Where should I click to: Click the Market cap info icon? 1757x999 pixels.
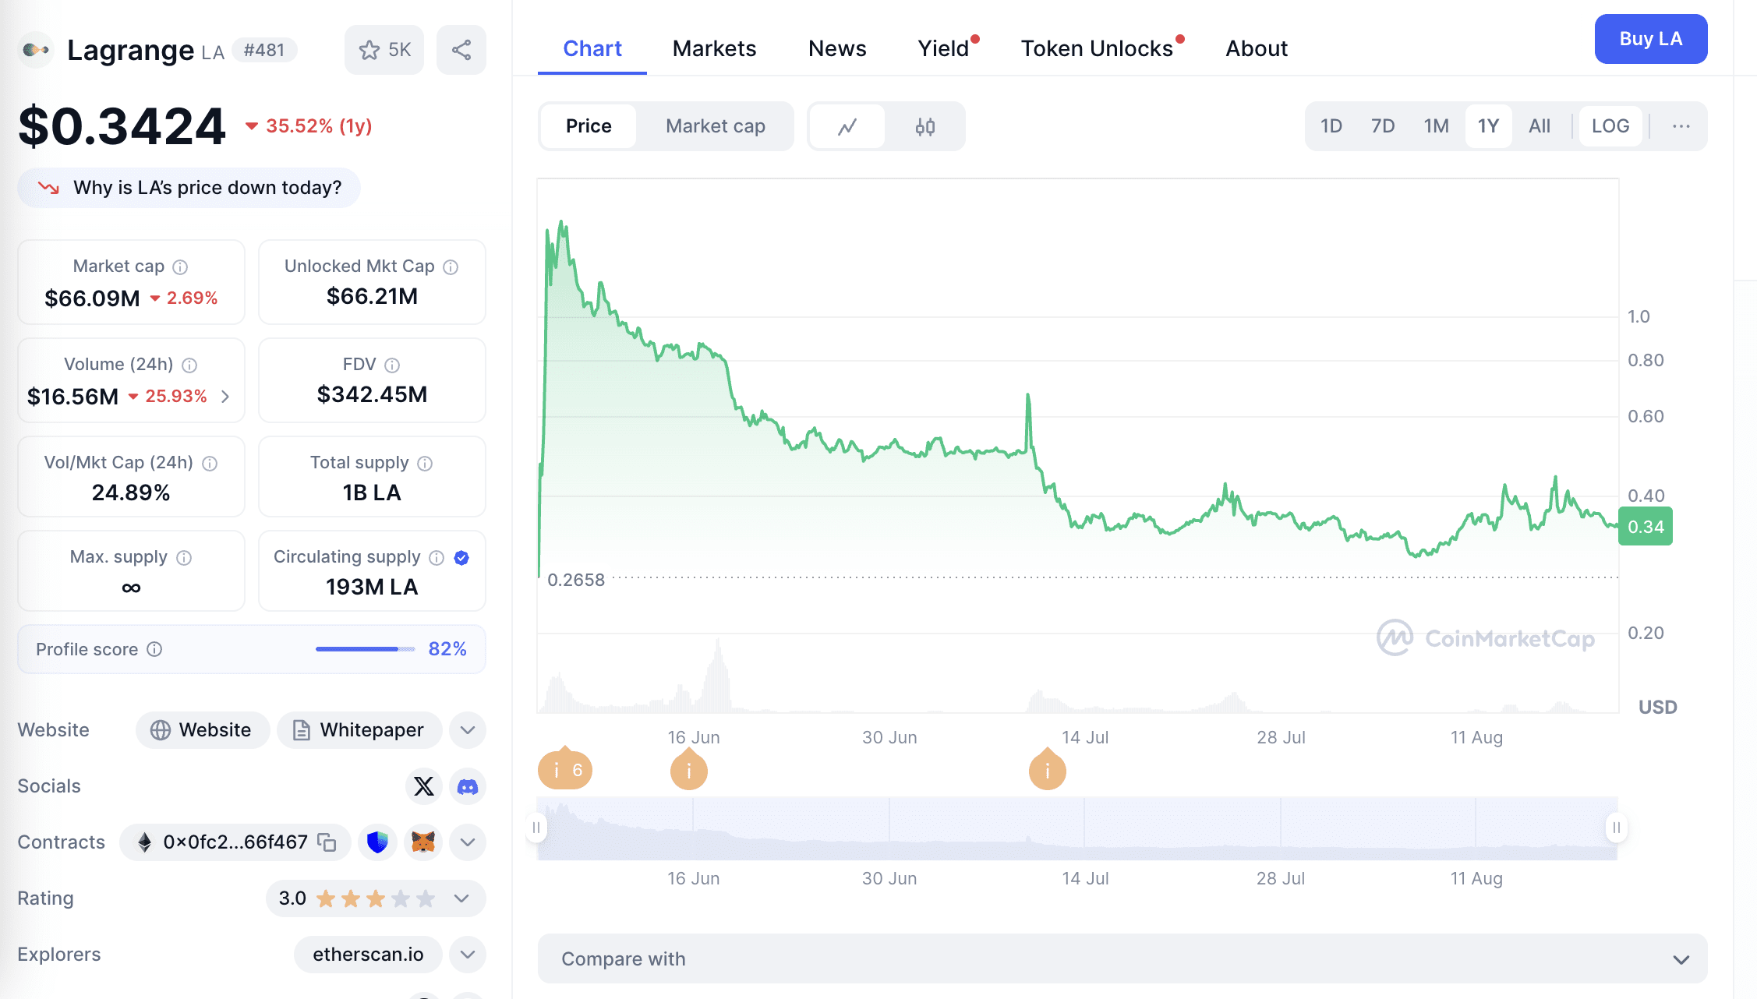tap(180, 267)
